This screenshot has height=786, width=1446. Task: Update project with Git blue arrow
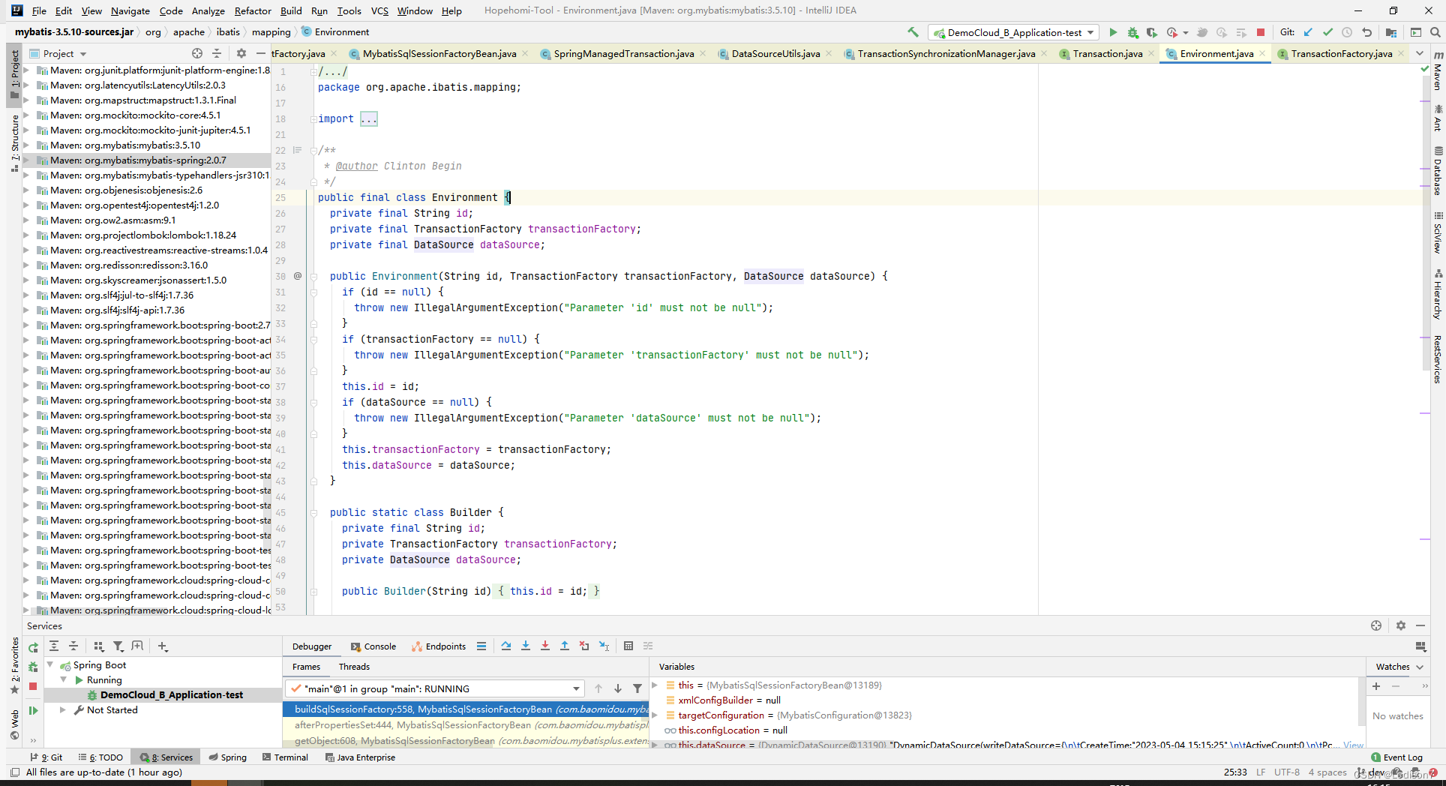(1308, 32)
